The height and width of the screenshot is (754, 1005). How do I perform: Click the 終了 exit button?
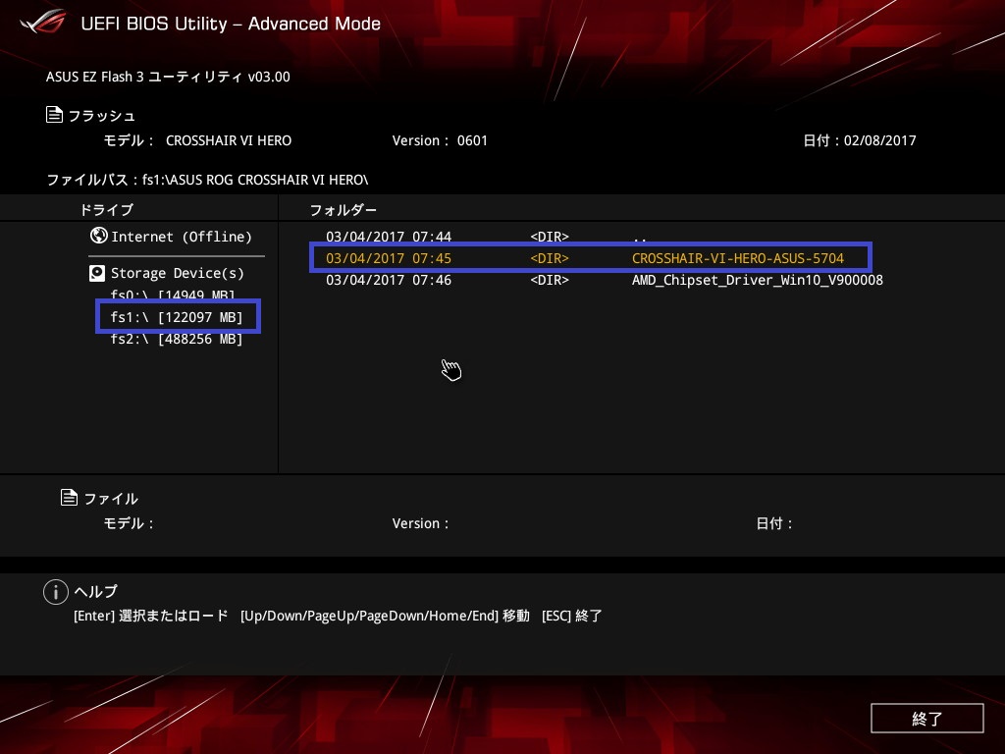(x=926, y=718)
